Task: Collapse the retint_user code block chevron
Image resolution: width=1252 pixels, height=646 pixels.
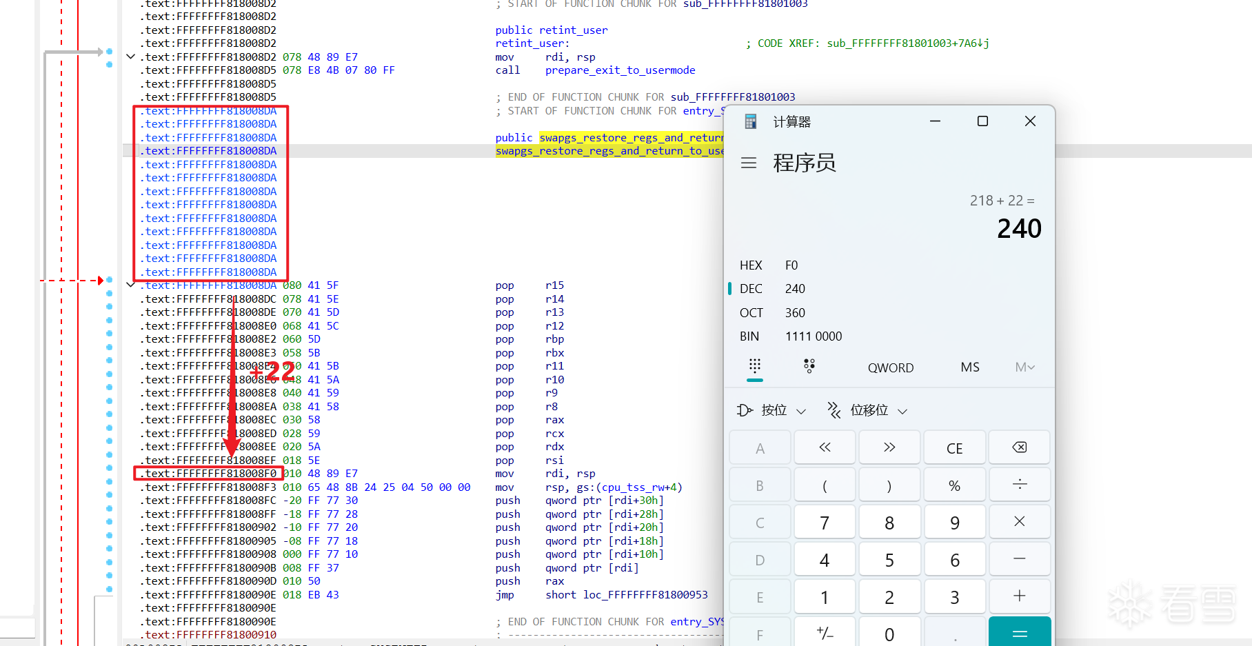Action: tap(130, 57)
